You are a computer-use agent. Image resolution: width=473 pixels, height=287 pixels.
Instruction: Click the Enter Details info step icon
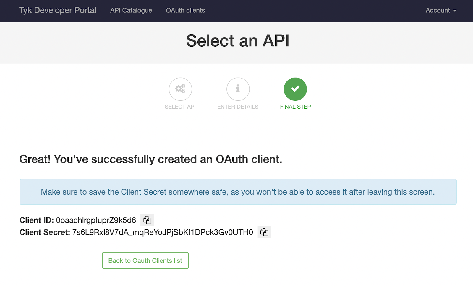238,89
